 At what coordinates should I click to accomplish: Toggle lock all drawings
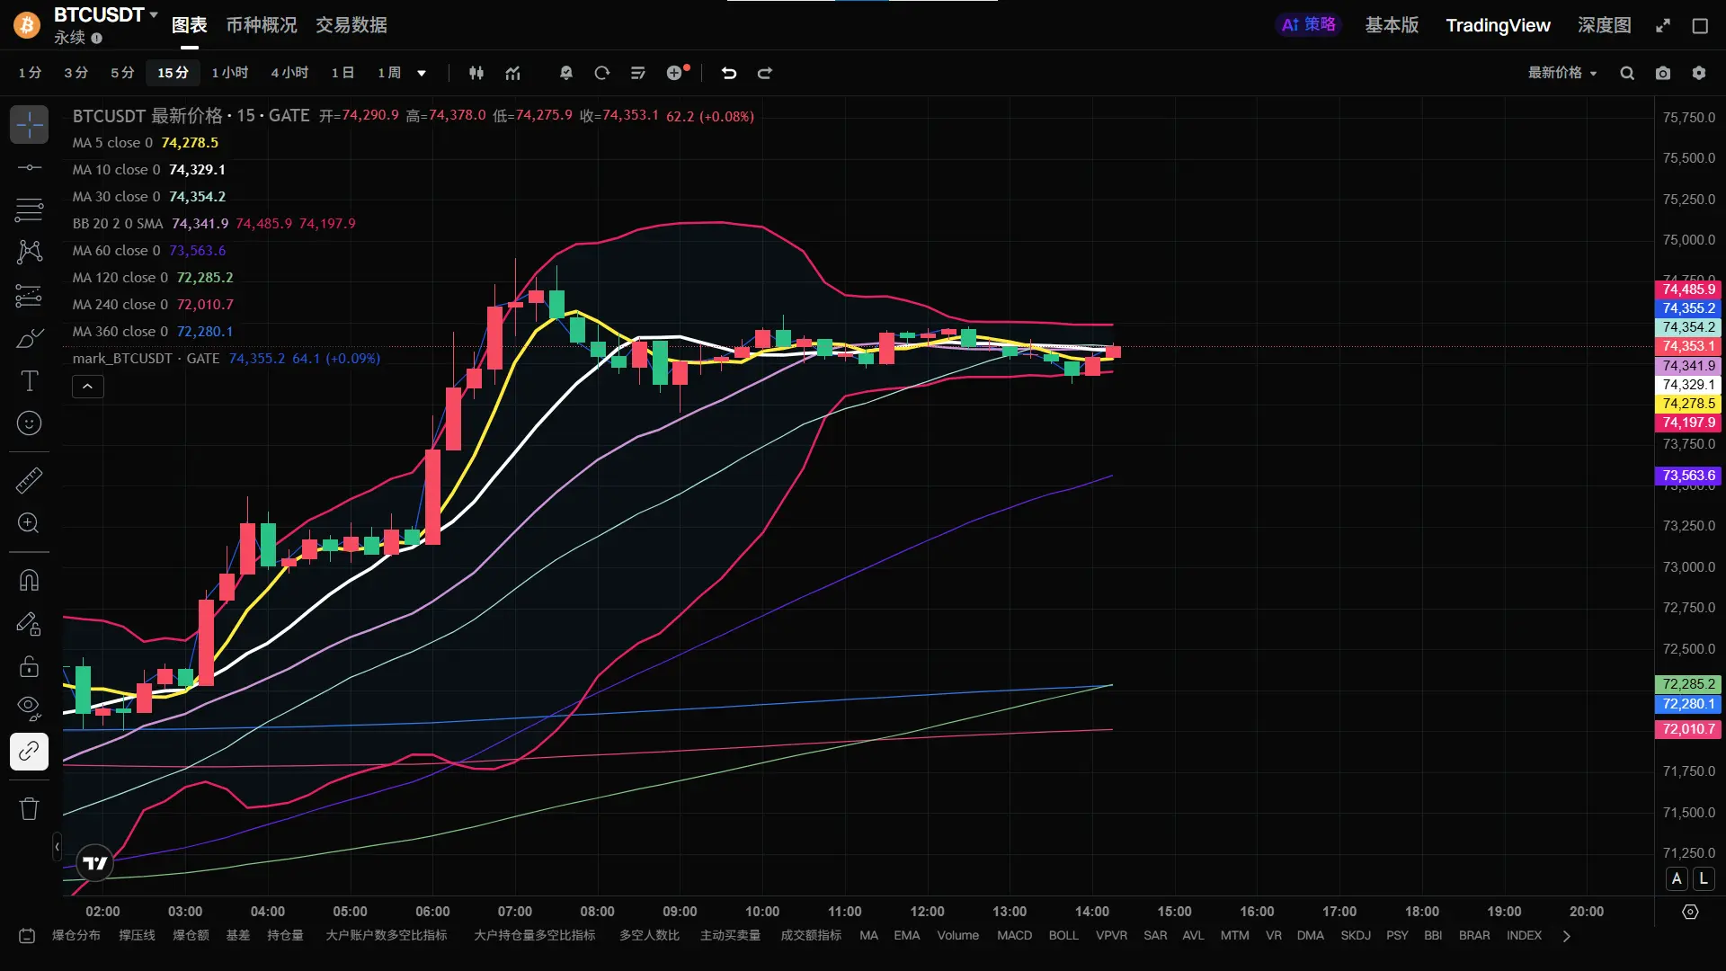click(29, 666)
